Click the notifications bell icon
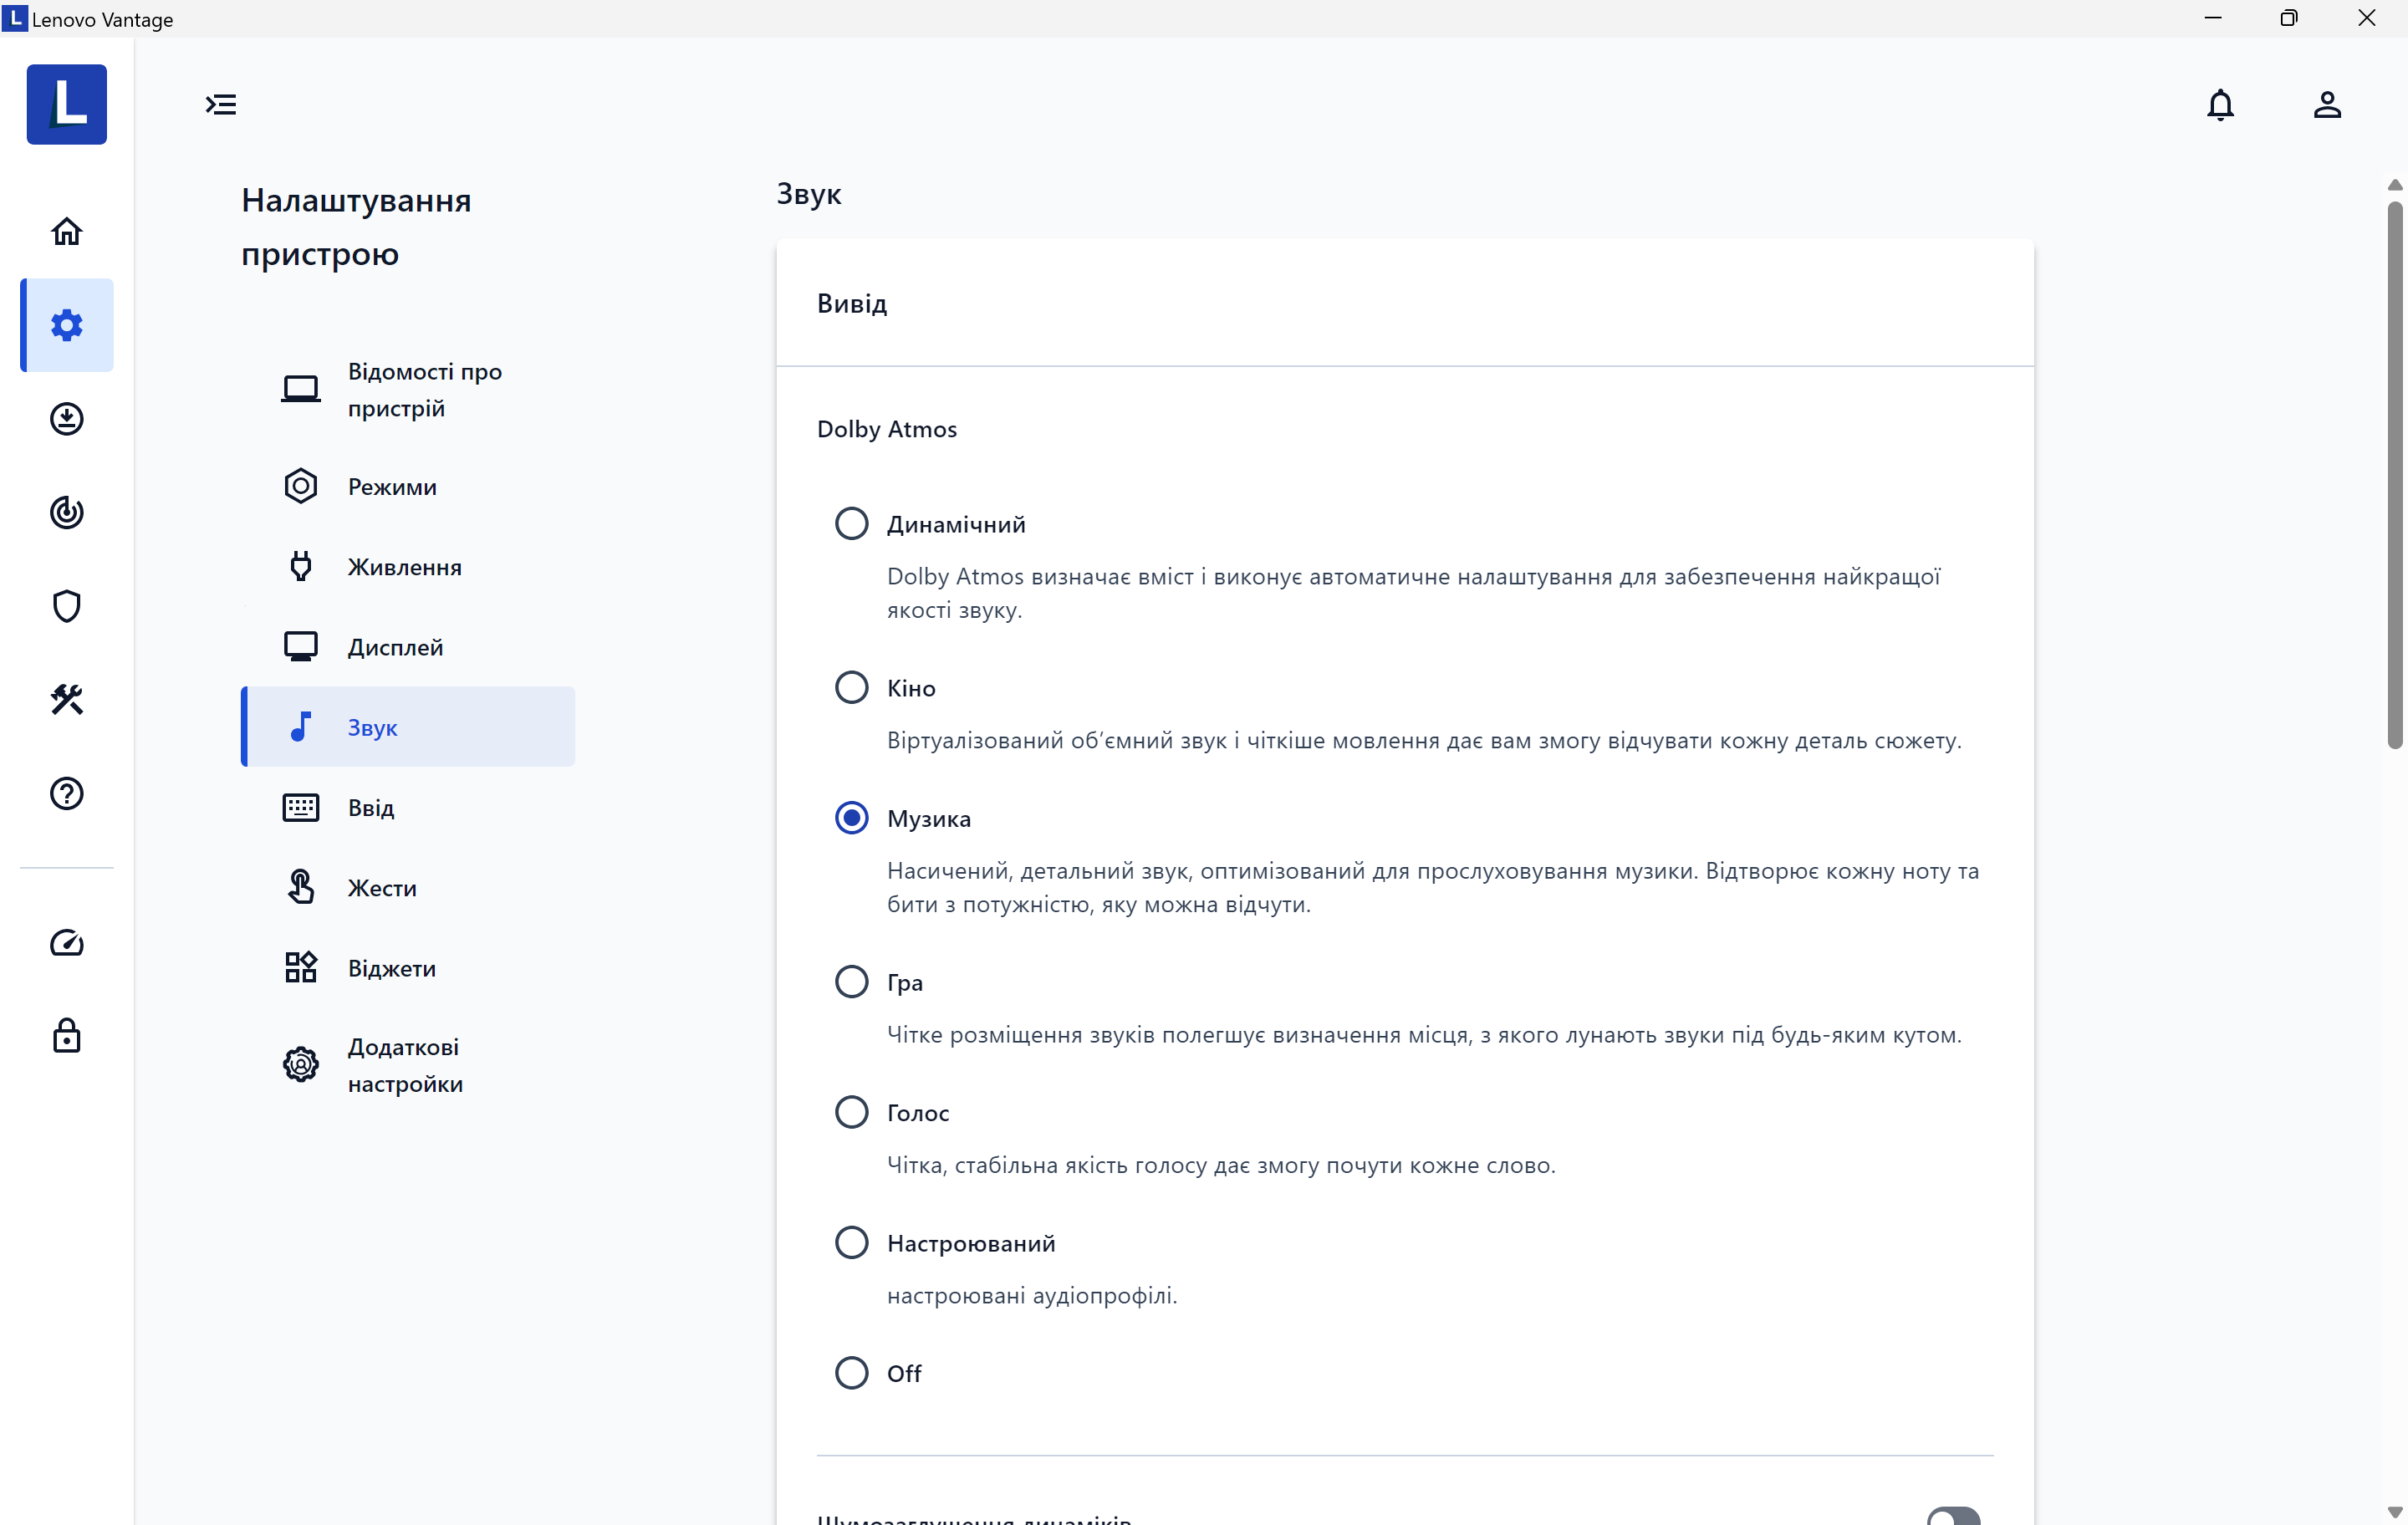Image resolution: width=2408 pixels, height=1525 pixels. pos(2219,105)
